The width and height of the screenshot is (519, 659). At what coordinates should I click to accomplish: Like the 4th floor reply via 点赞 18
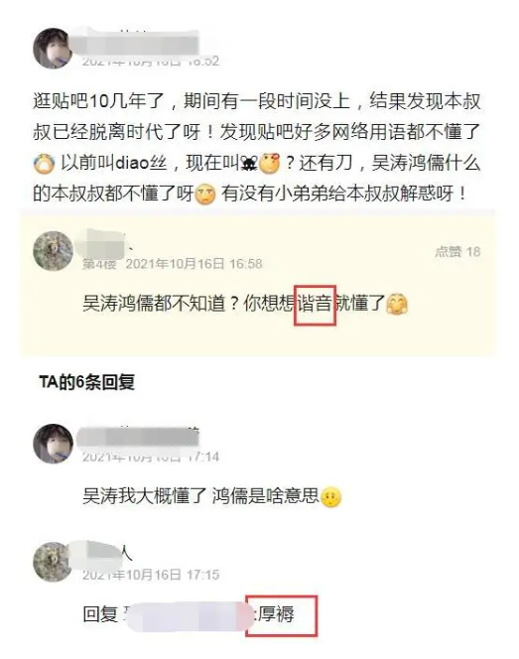457,252
